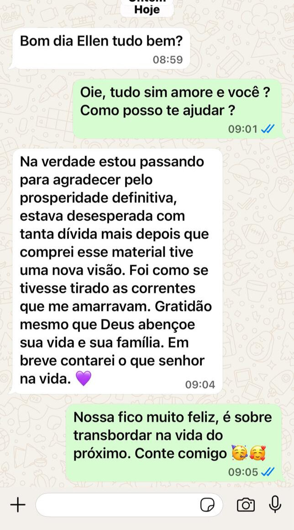
Task: Click the 09:01 timestamp
Action: (x=243, y=129)
